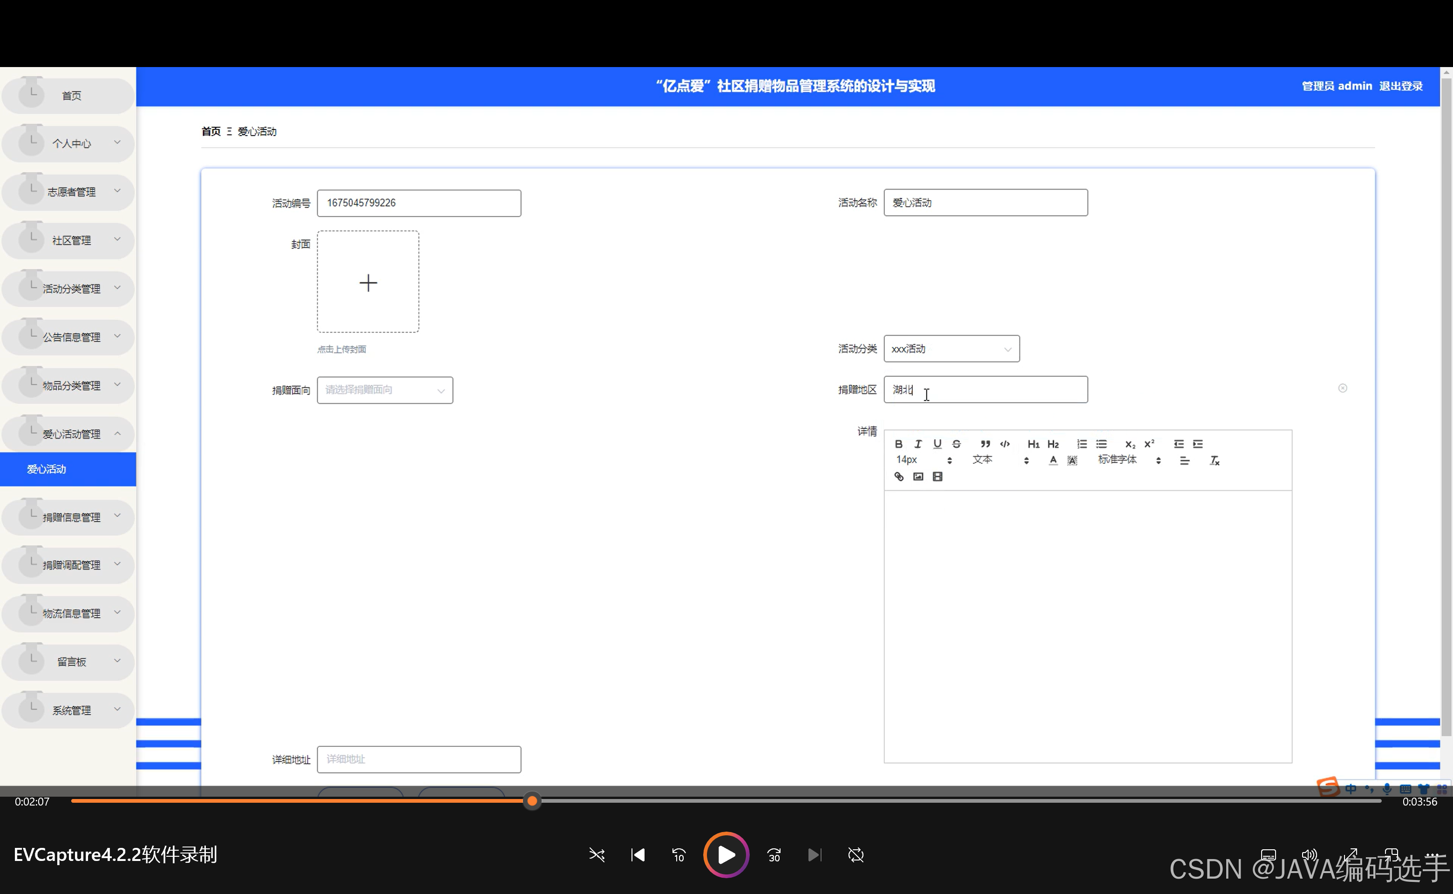
Task: Click the page's vertical scrollbar
Action: coord(1446,408)
